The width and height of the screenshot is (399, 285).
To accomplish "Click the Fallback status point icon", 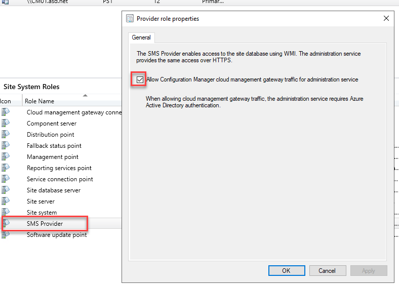I will coord(5,146).
